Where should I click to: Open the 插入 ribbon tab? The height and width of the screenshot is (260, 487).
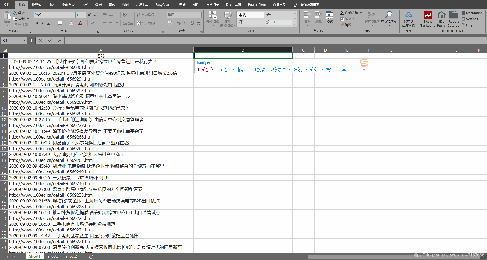[52, 4]
